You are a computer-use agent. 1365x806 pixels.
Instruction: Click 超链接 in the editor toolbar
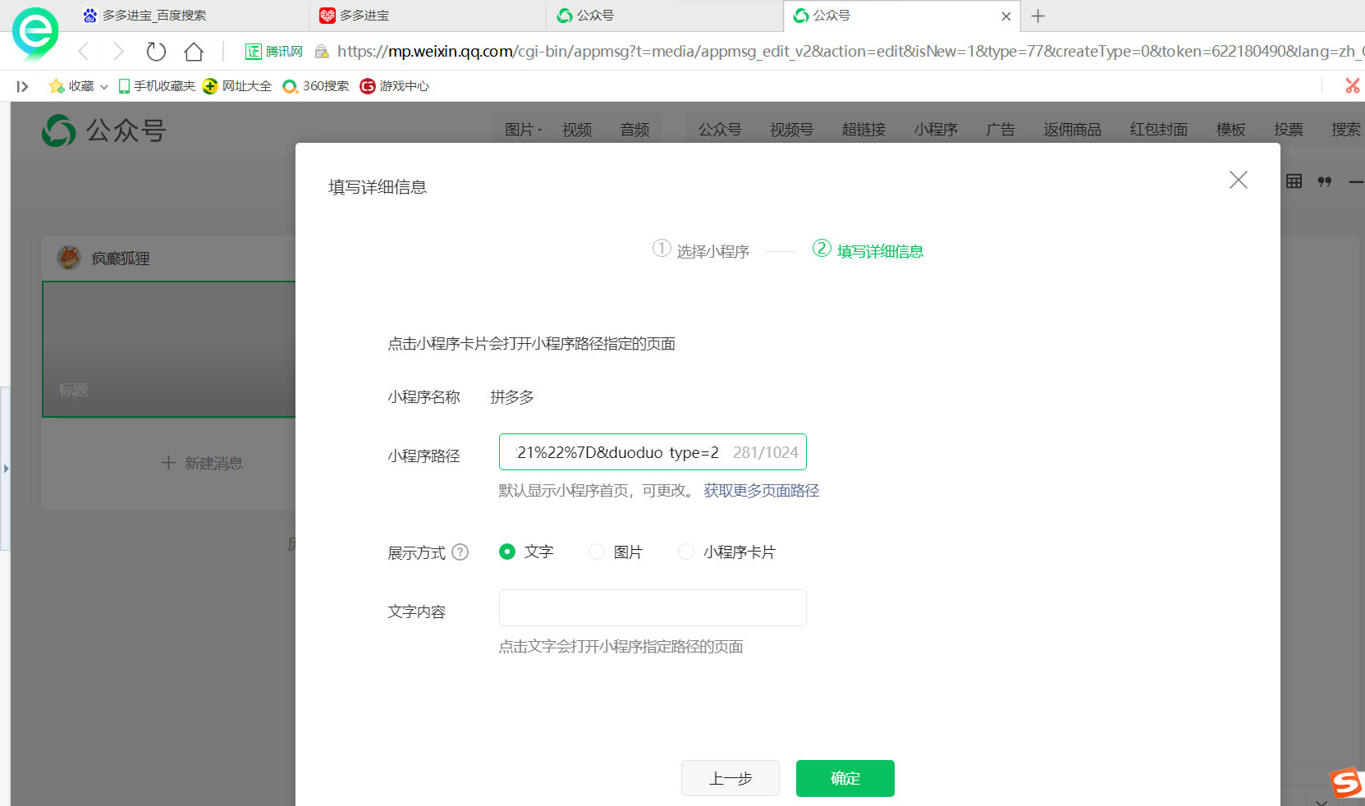[863, 130]
